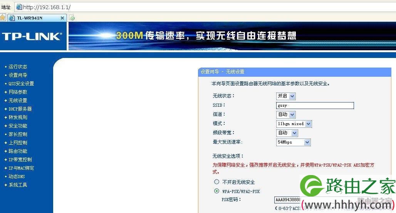Click the SSID field containing gssy
The height and width of the screenshot is (213, 396).
pyautogui.click(x=315, y=106)
